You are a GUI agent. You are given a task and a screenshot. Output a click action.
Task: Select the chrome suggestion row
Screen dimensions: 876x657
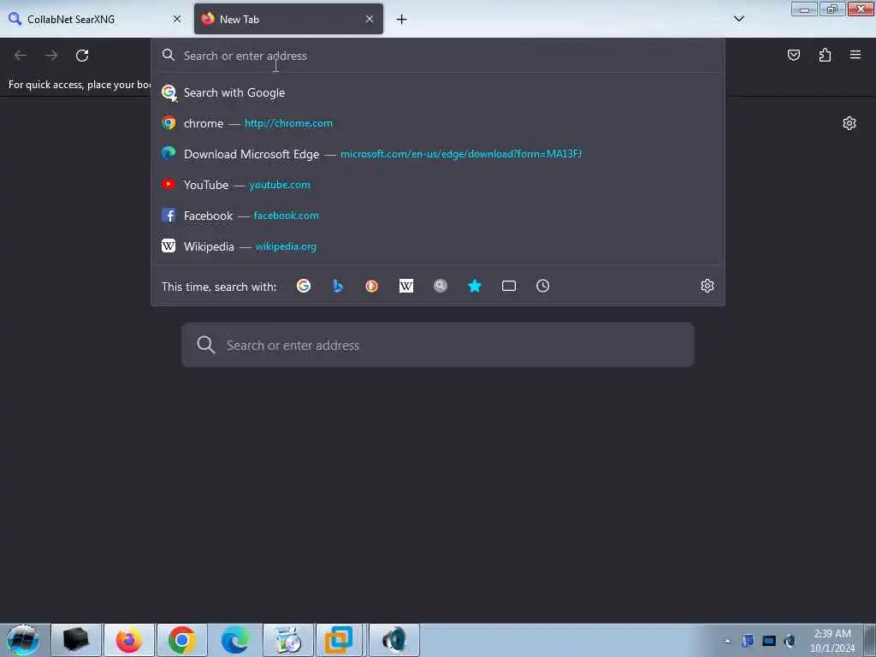pyautogui.click(x=438, y=123)
